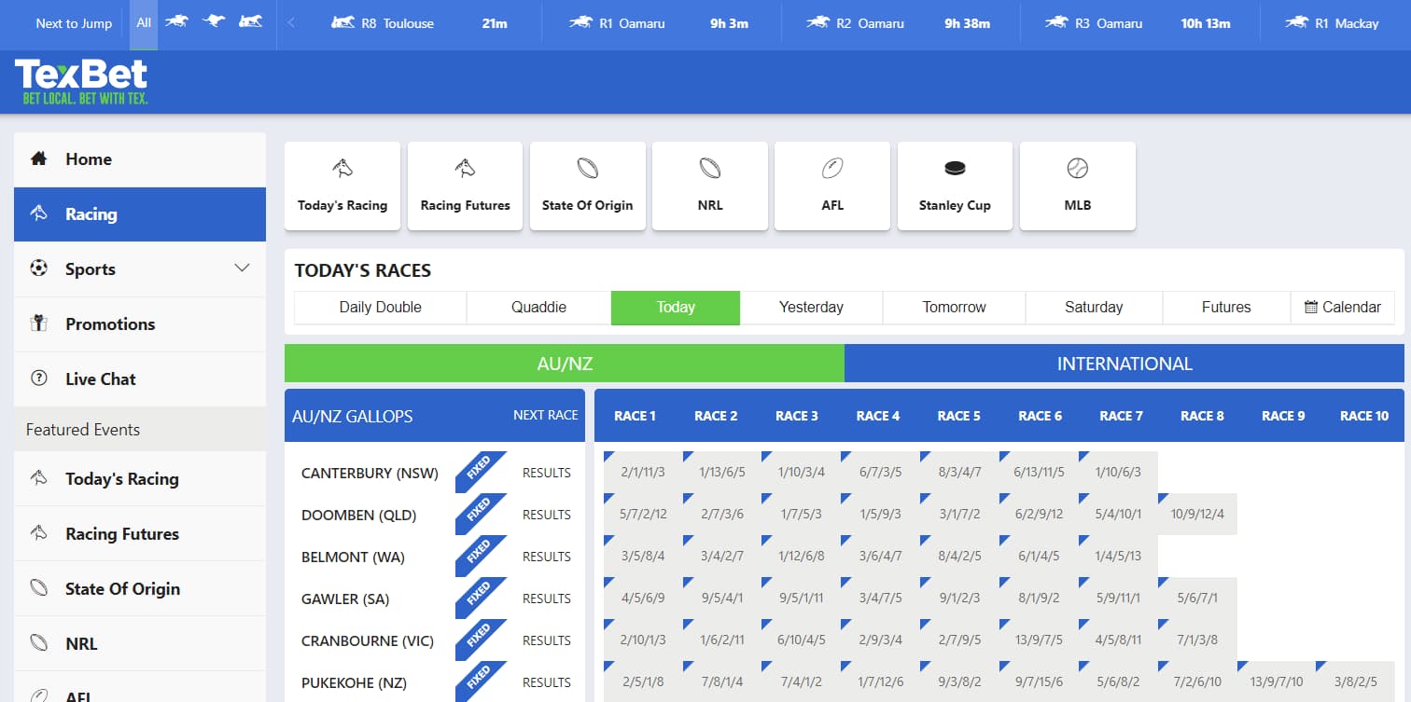
Task: Select the harness racing filter icon
Action: (x=250, y=21)
